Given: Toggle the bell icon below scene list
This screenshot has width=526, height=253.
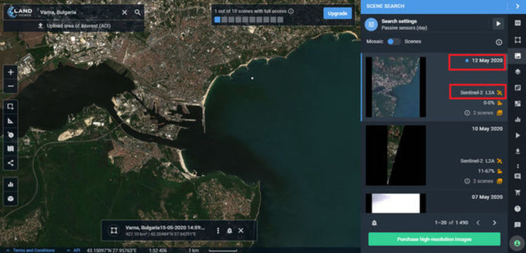Looking at the screenshot, I should coord(375,223).
